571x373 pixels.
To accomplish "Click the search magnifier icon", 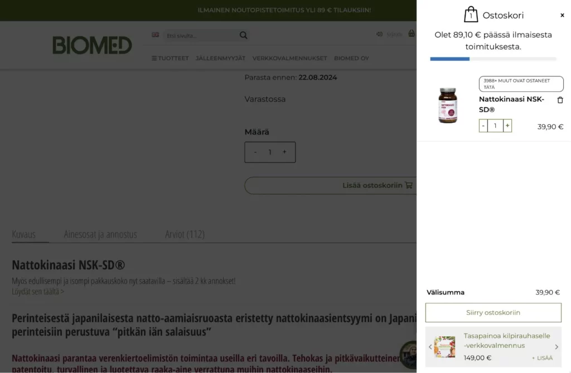I will pos(243,35).
